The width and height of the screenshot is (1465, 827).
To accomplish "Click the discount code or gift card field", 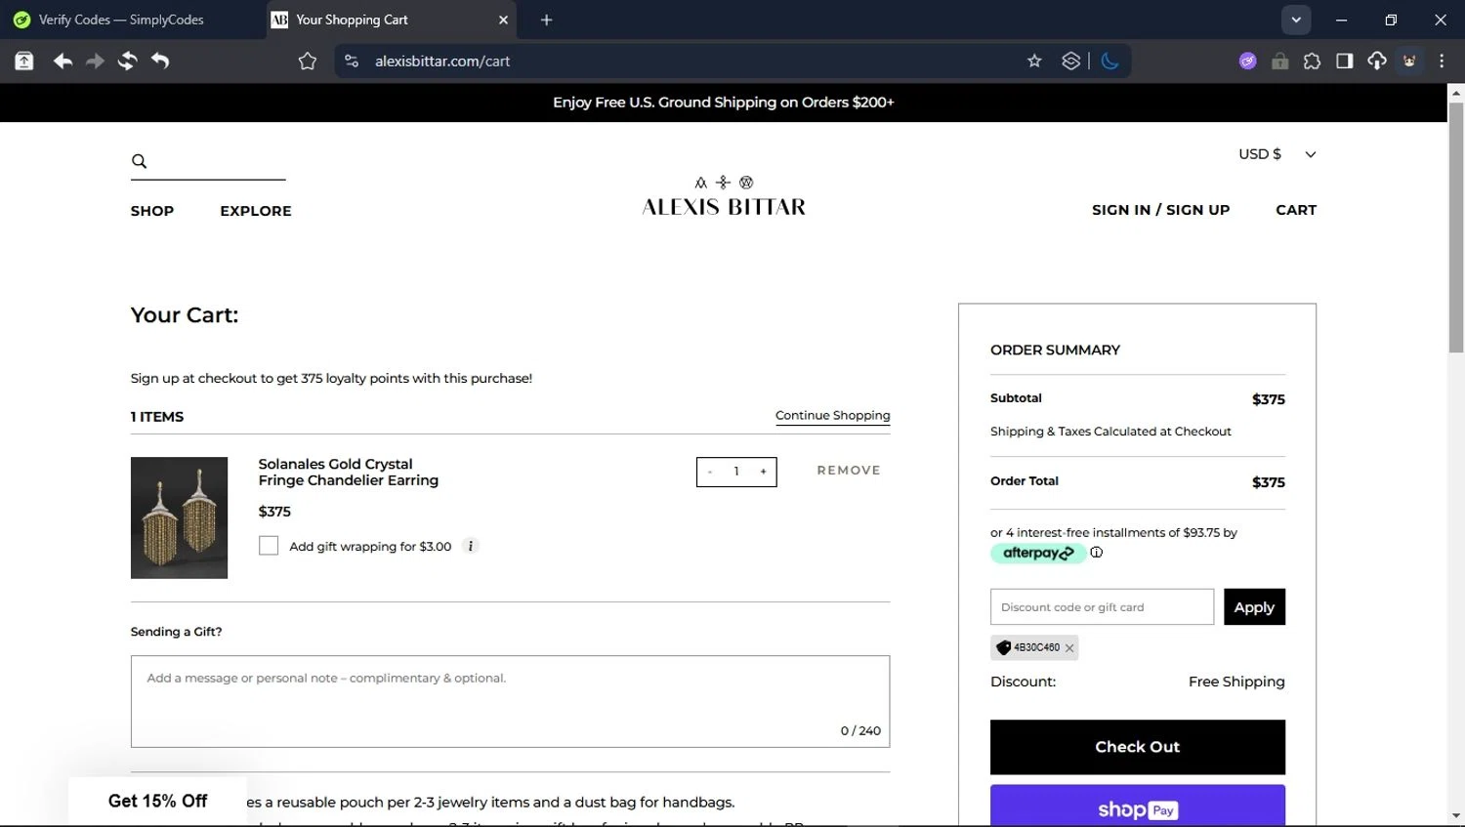I will pos(1102,607).
